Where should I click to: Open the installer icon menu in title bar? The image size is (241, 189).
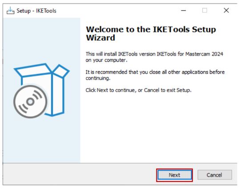pos(11,11)
